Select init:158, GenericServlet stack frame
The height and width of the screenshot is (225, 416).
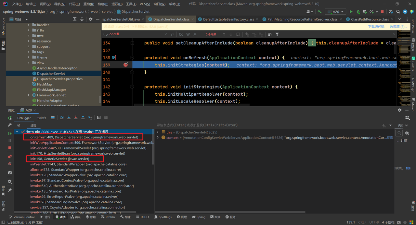60,159
